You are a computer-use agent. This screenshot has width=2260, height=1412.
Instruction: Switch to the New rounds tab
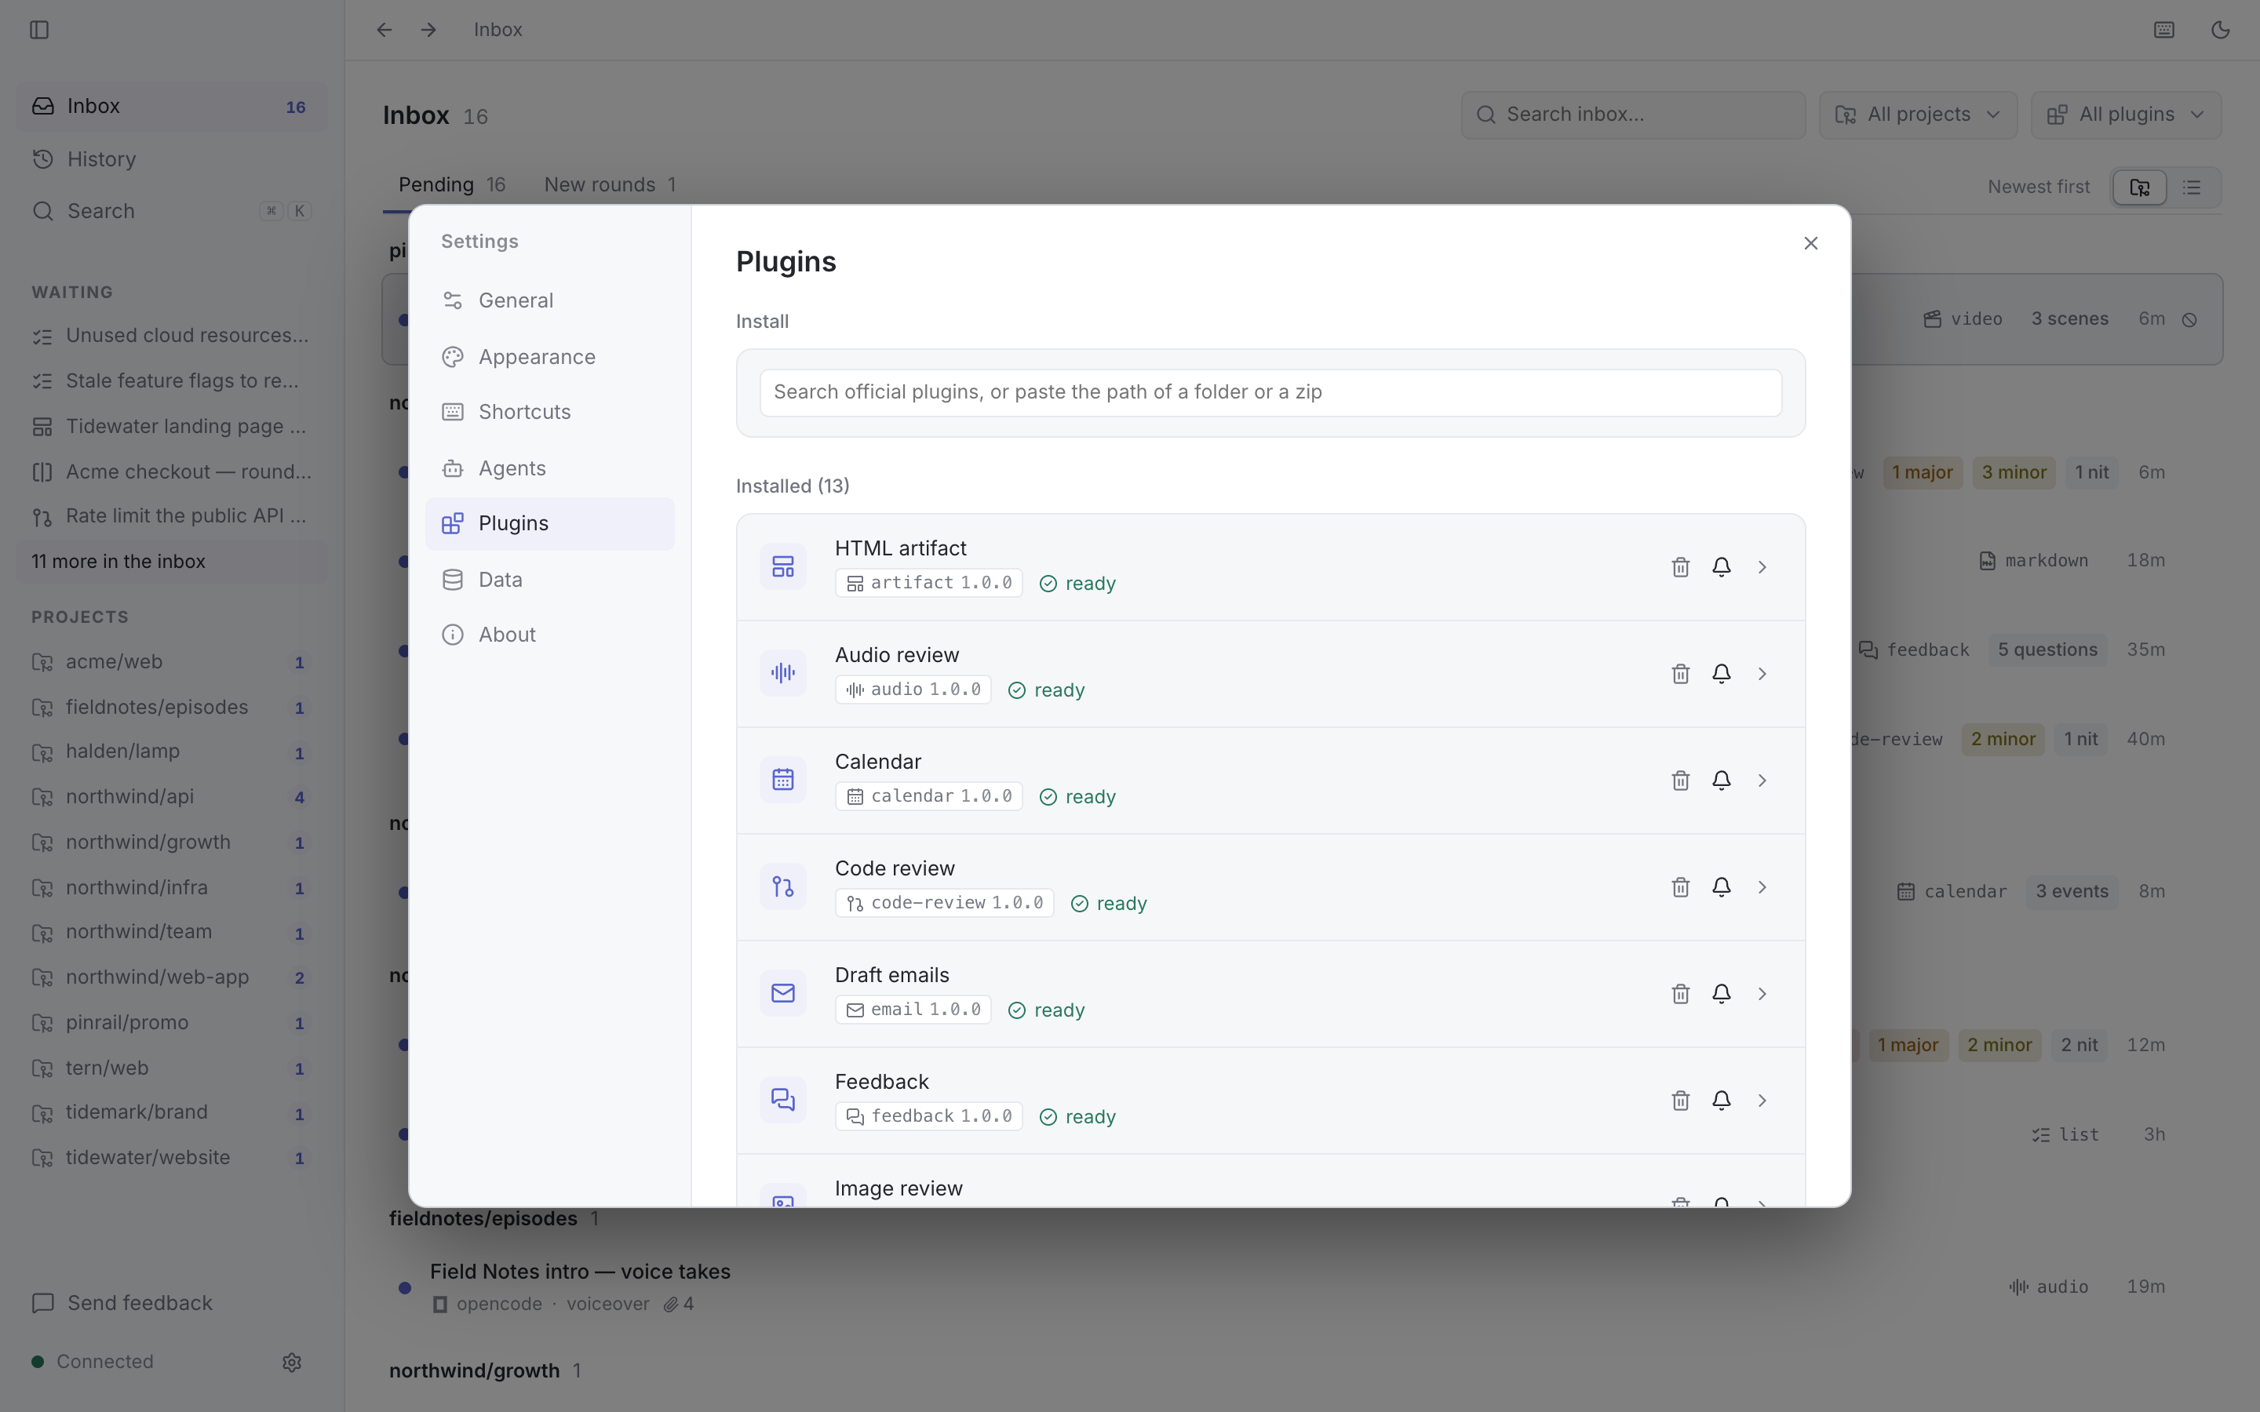tap(610, 185)
